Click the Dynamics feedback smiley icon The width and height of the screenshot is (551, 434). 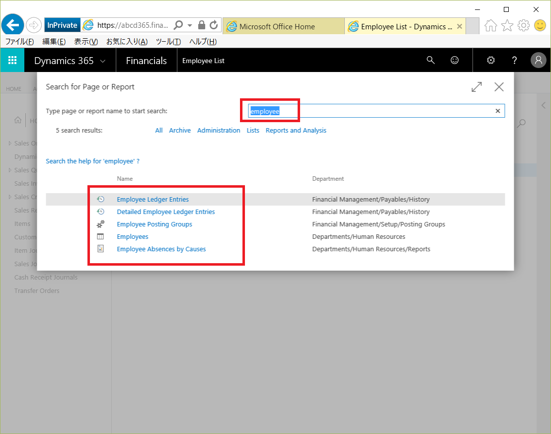(x=455, y=60)
